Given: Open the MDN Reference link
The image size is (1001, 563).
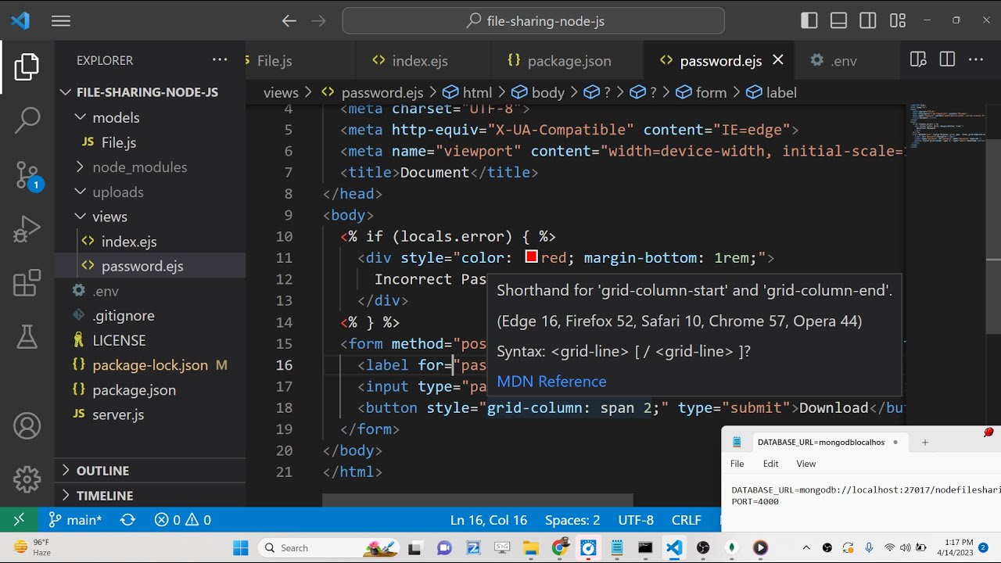Looking at the screenshot, I should (x=551, y=382).
